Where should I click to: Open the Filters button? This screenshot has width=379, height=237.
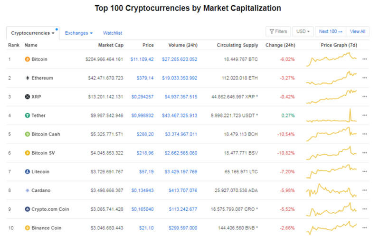[278, 31]
